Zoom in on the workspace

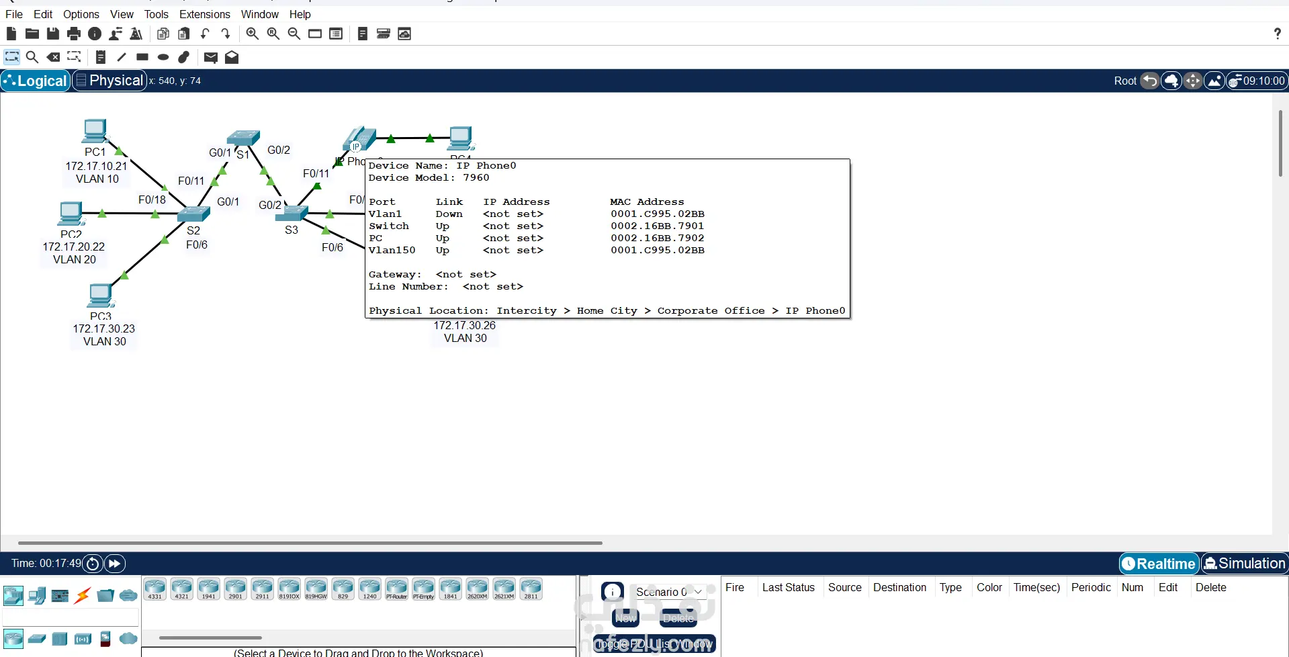253,34
